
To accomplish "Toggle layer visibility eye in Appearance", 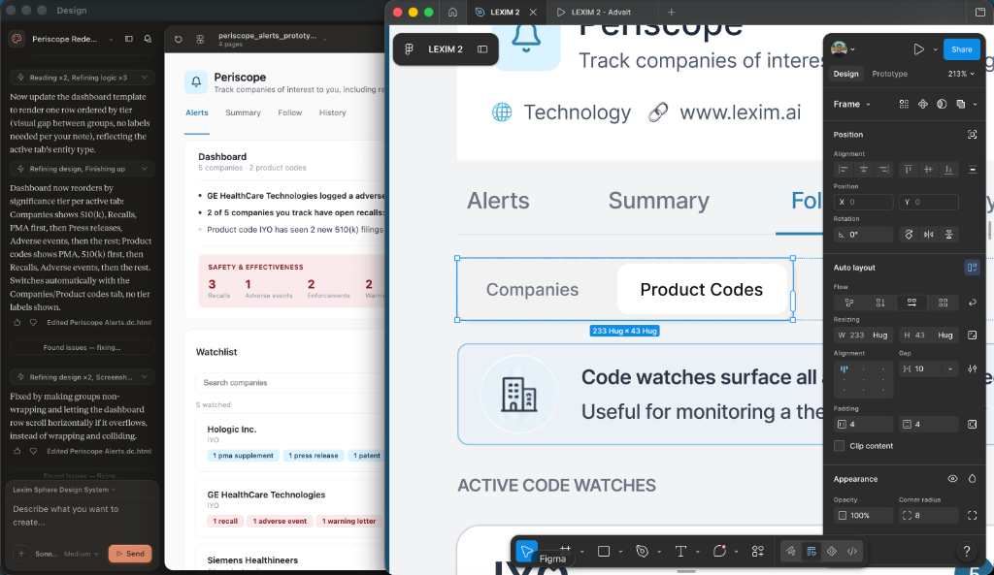I will point(952,479).
